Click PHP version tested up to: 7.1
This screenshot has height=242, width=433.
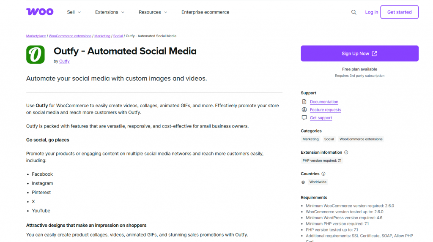pos(332,230)
